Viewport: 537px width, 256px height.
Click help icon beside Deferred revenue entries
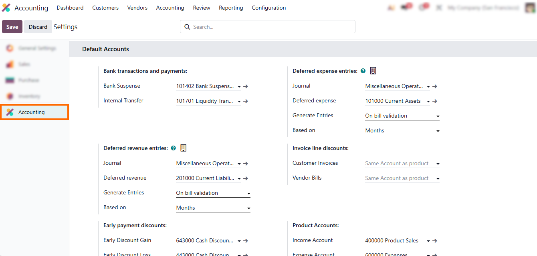tap(174, 148)
